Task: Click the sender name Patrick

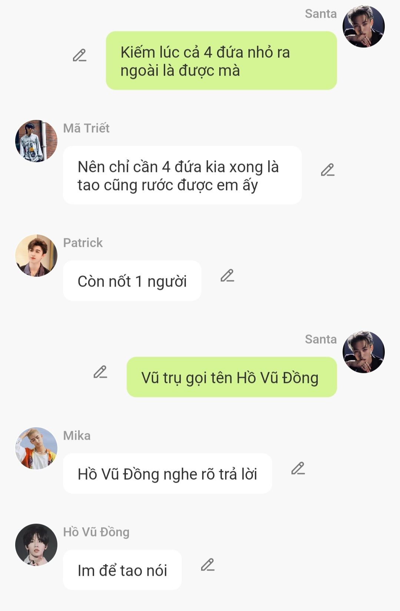Action: point(83,243)
